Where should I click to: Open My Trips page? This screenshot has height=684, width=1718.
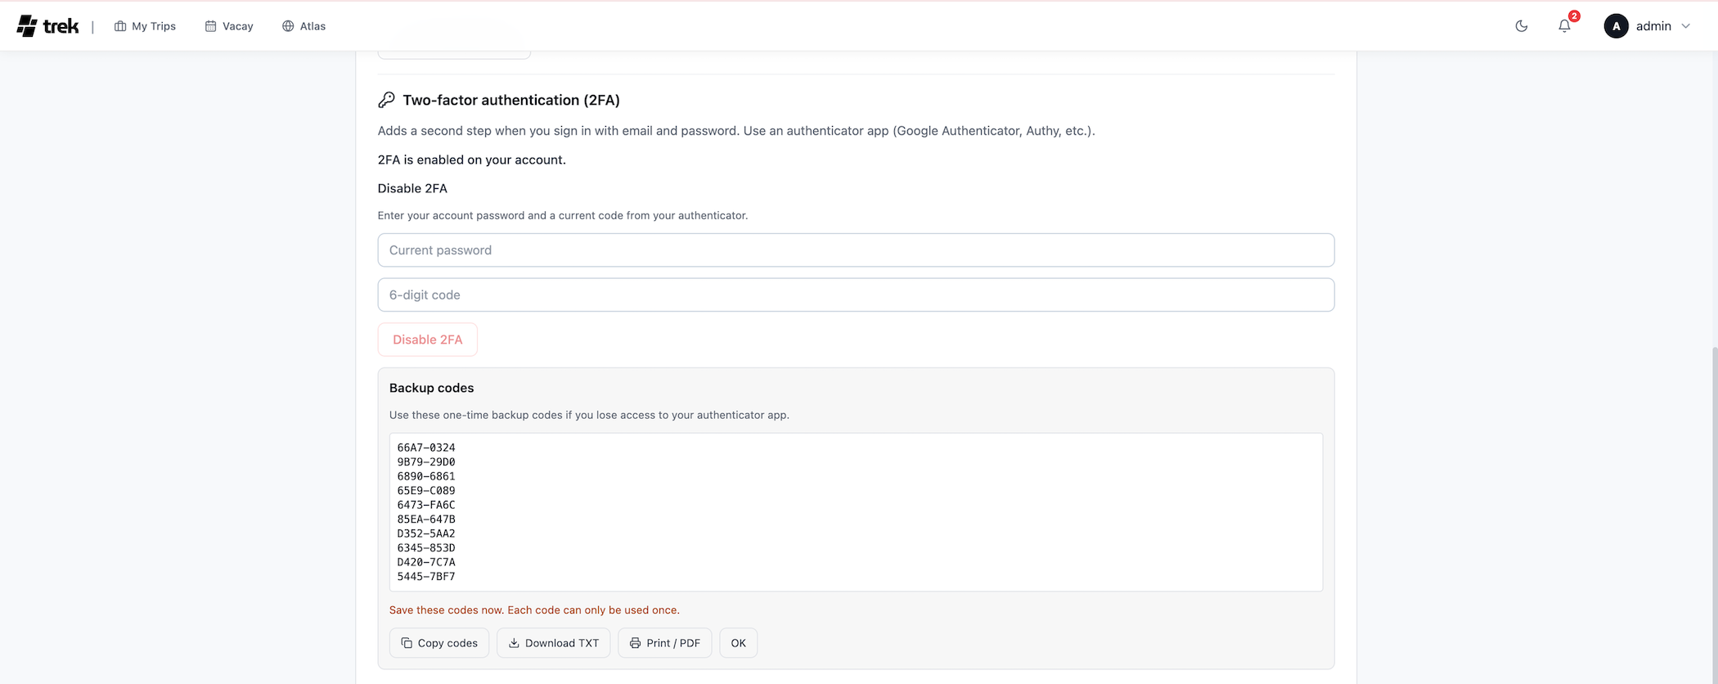click(x=153, y=26)
